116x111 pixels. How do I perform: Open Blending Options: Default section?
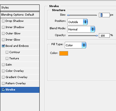pos(20,15)
